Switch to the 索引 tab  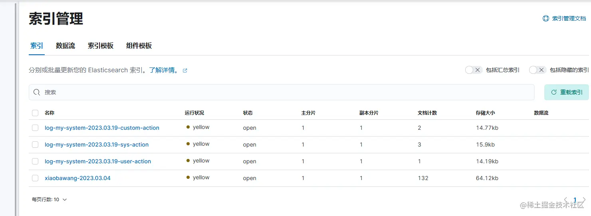(x=37, y=46)
